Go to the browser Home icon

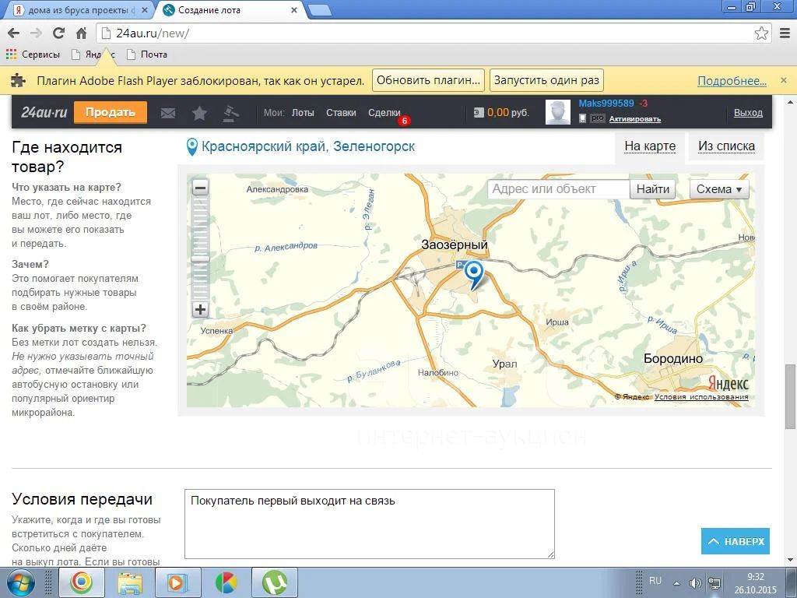pos(81,33)
